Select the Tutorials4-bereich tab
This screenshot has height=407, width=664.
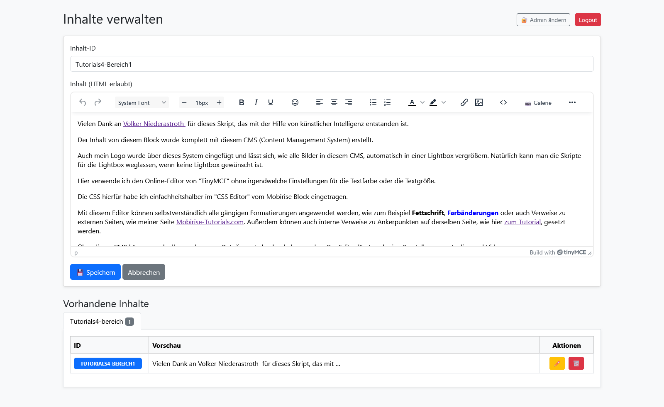tap(102, 321)
